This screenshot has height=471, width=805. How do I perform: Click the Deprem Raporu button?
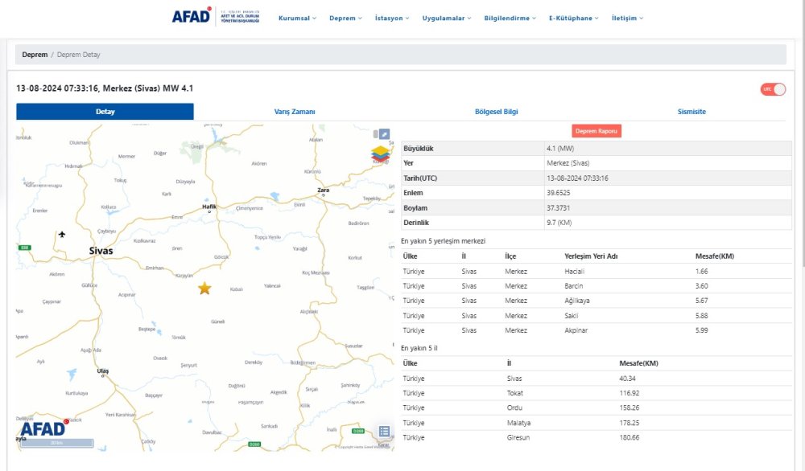click(x=597, y=131)
